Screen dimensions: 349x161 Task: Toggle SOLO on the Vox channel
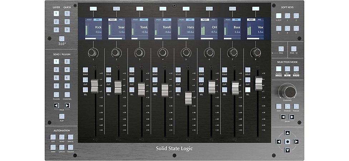(x=248, y=70)
